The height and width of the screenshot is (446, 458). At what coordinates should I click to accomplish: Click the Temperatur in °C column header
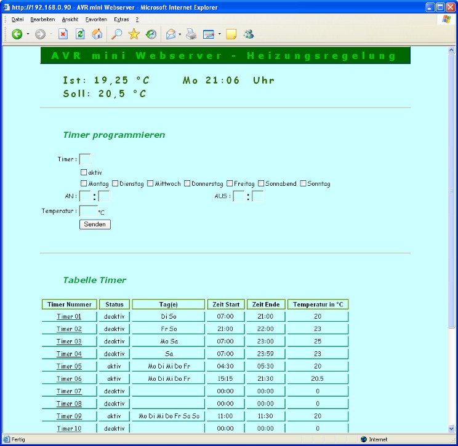(318, 304)
